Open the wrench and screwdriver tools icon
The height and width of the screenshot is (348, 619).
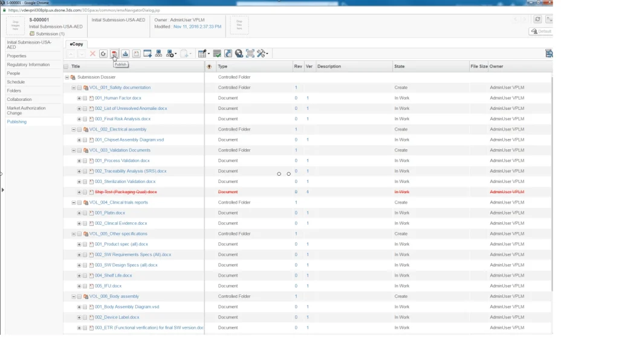pyautogui.click(x=262, y=54)
